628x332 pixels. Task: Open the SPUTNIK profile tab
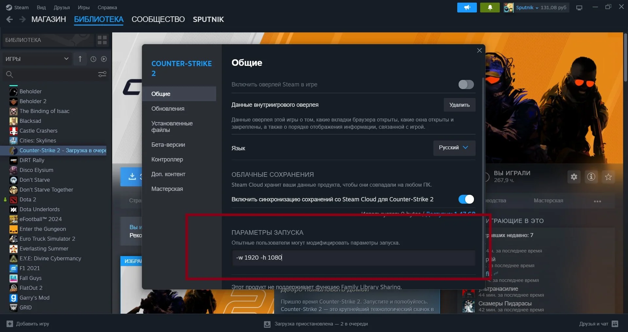208,19
